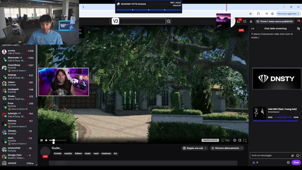The width and height of the screenshot is (302, 170).
Task: Open the Xiuder_ channel avatar
Action: click(45, 152)
